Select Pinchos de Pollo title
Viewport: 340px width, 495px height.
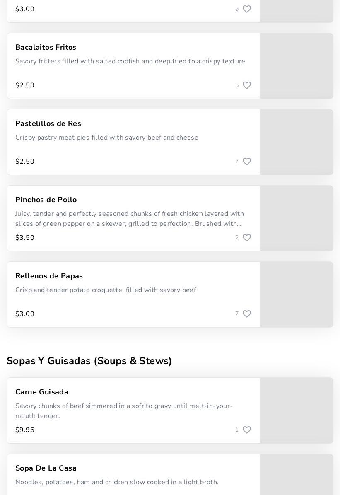click(46, 200)
